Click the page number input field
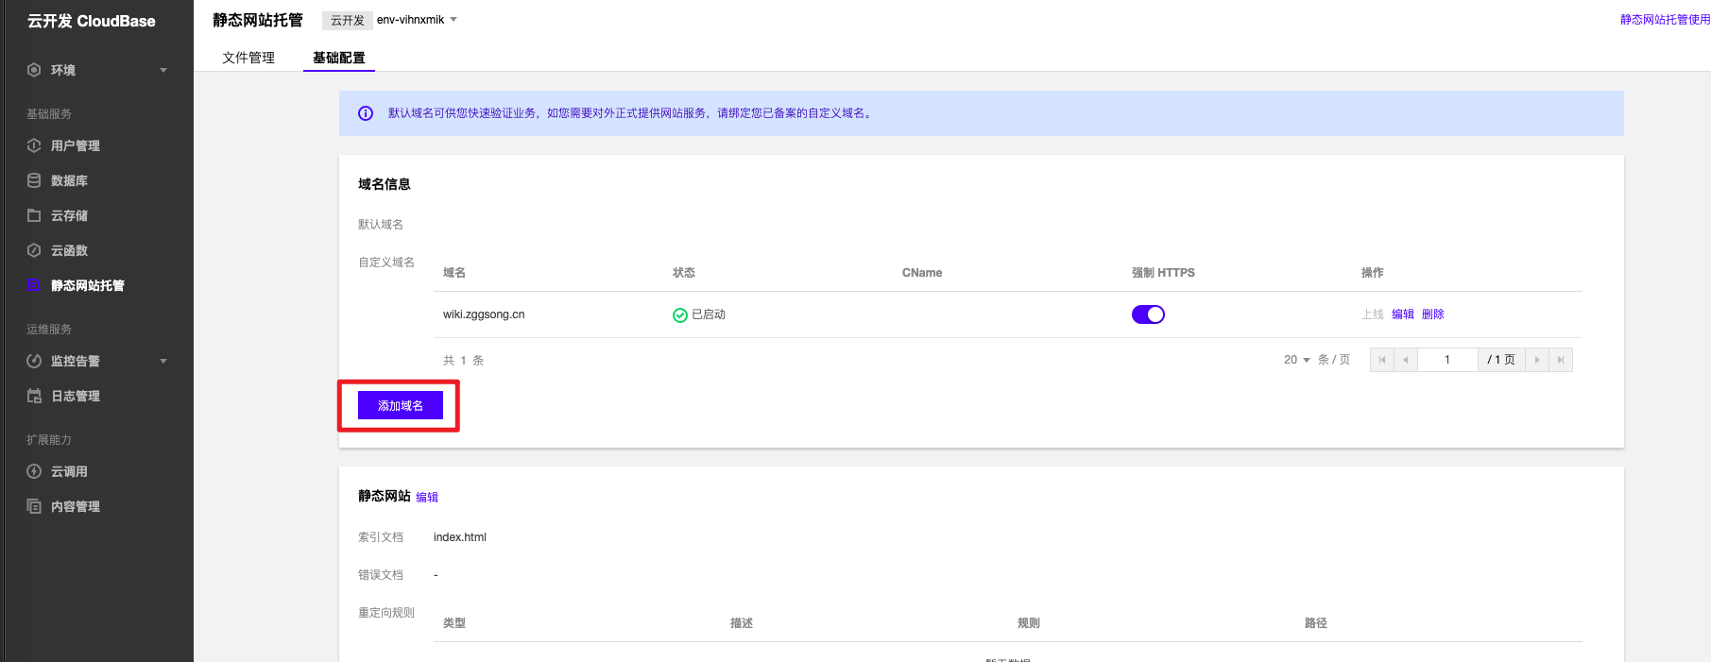The image size is (1711, 662). coord(1446,360)
